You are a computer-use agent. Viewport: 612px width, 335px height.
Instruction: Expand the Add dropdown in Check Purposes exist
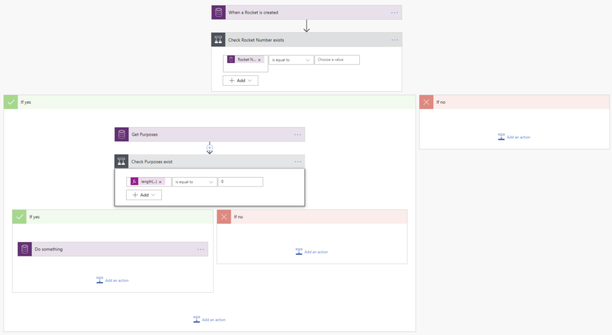coord(143,195)
